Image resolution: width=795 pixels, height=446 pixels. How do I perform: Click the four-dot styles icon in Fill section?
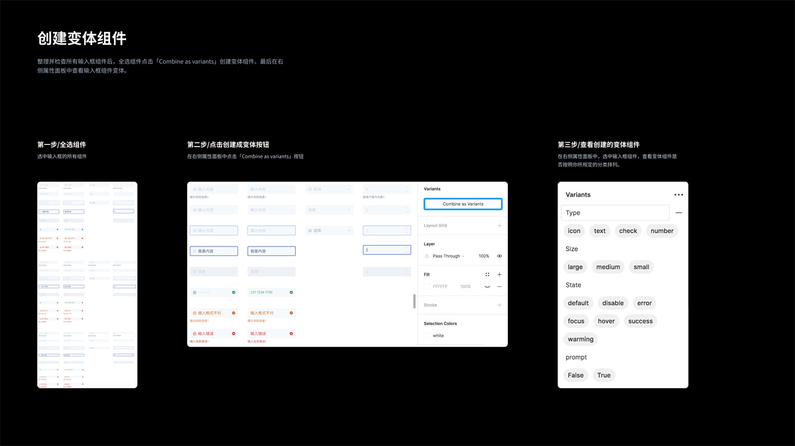click(488, 274)
